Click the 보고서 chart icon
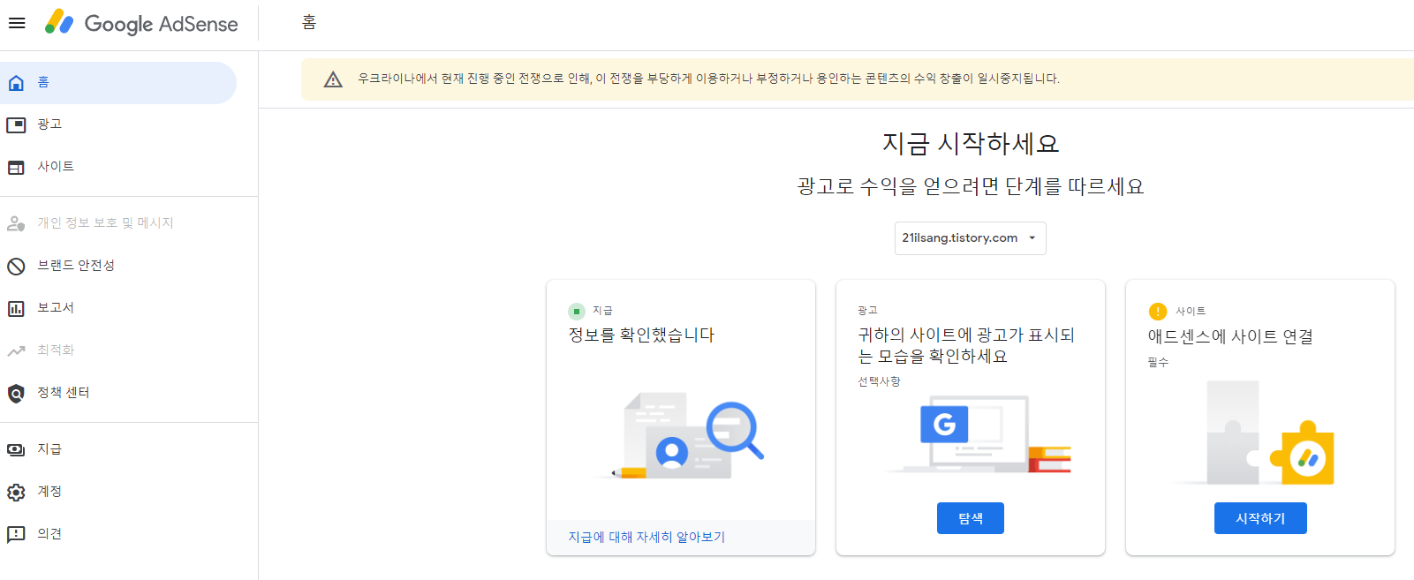The height and width of the screenshot is (580, 1414). (16, 308)
